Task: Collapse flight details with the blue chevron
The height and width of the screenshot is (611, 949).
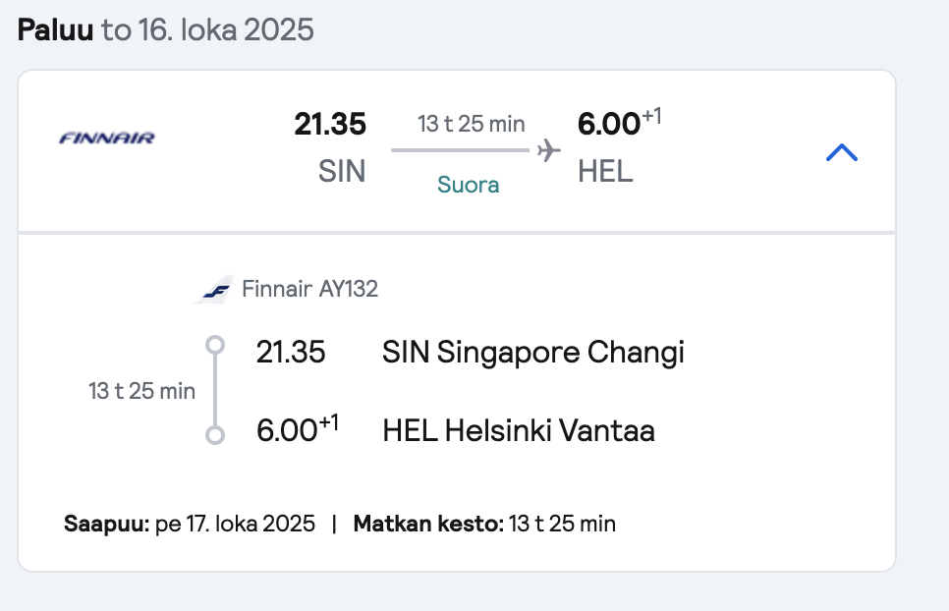Action: pyautogui.click(x=842, y=152)
